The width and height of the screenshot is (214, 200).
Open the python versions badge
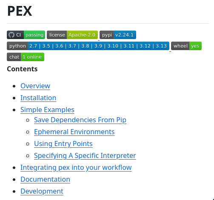[x=88, y=46]
